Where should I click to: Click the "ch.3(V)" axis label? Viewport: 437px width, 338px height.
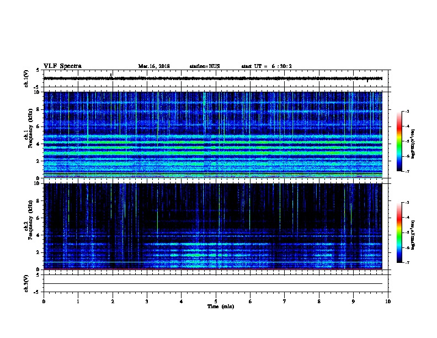[x=26, y=283]
